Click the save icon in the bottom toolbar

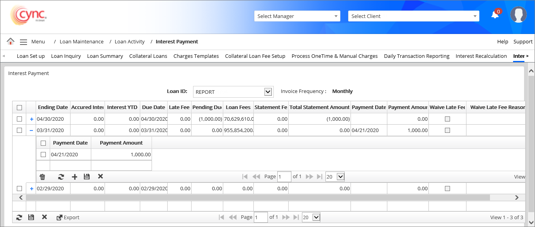click(x=31, y=217)
